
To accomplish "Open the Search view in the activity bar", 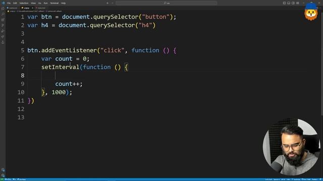I will click(x=3, y=14).
